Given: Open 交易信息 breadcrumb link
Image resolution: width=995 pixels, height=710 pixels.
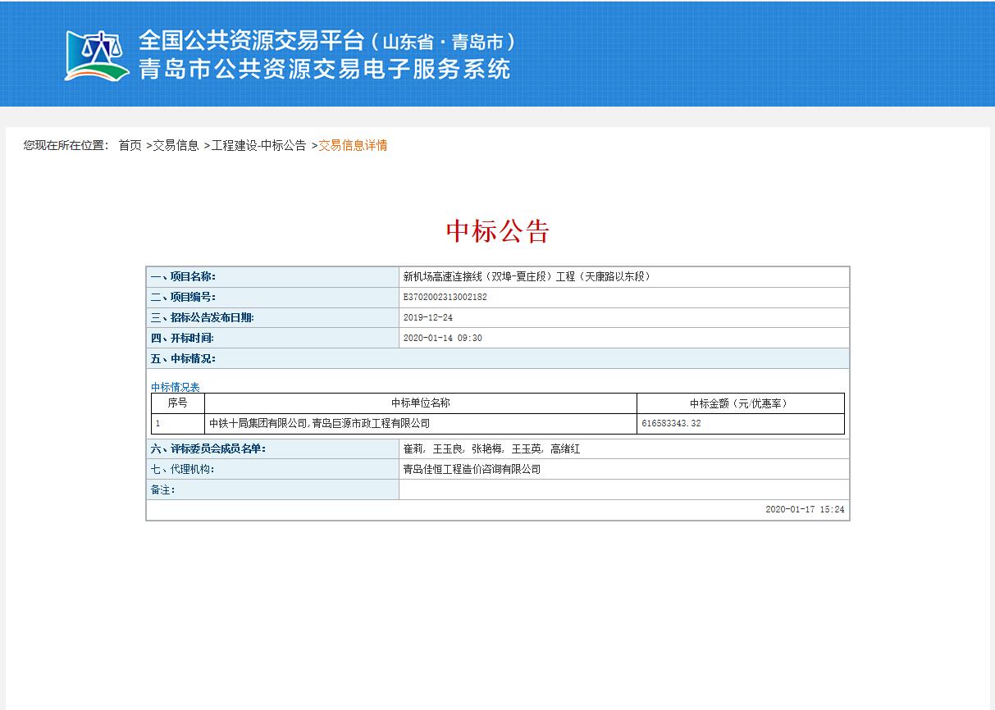Looking at the screenshot, I should tap(176, 146).
